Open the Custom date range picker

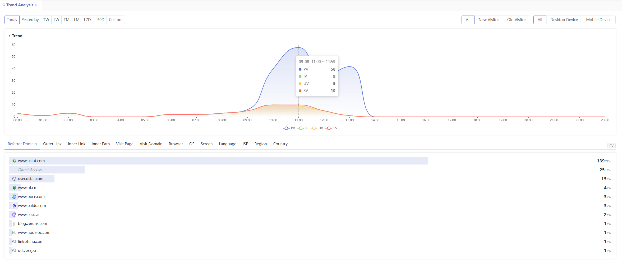click(116, 20)
